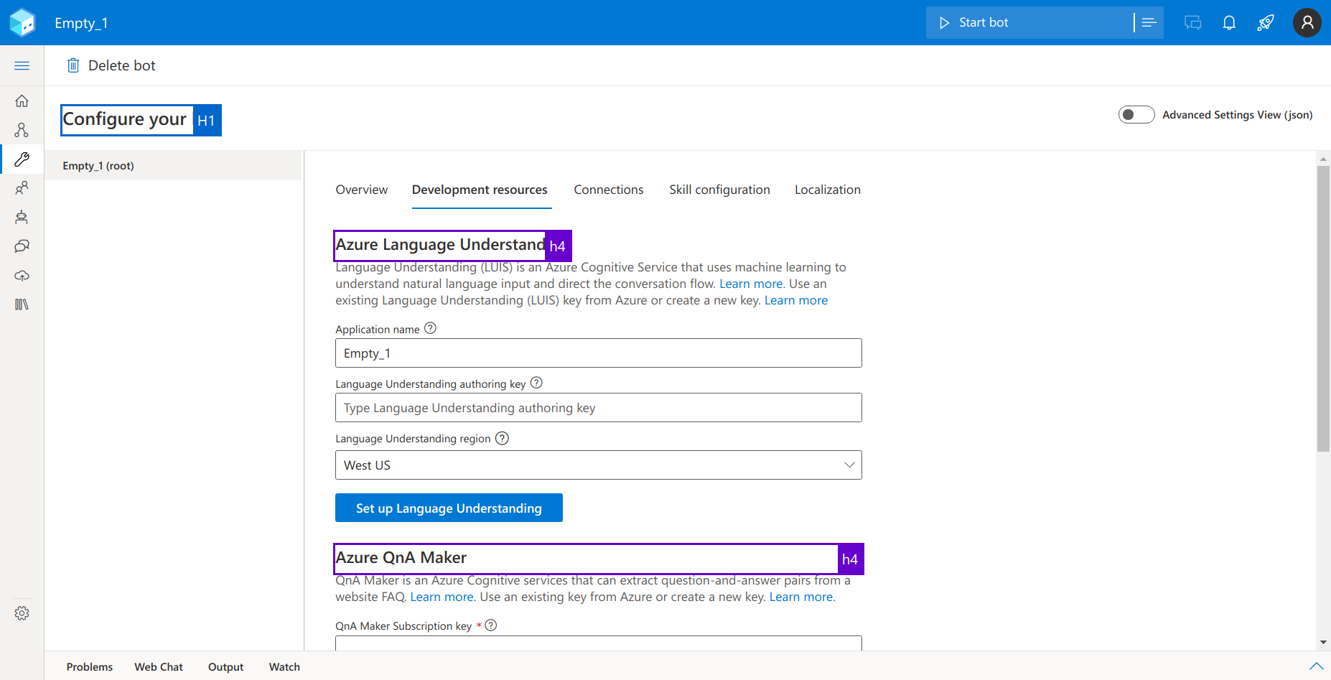The image size is (1331, 680).
Task: Open the Configure wrench panel
Action: click(22, 159)
